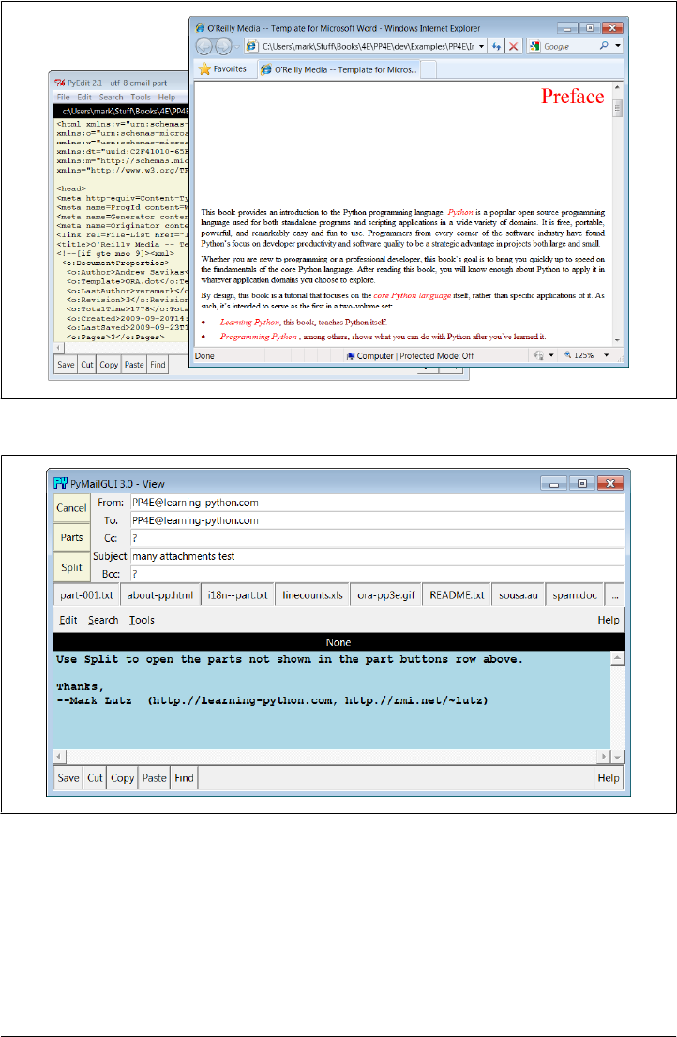Click the search magnifier in Google box

[x=604, y=46]
